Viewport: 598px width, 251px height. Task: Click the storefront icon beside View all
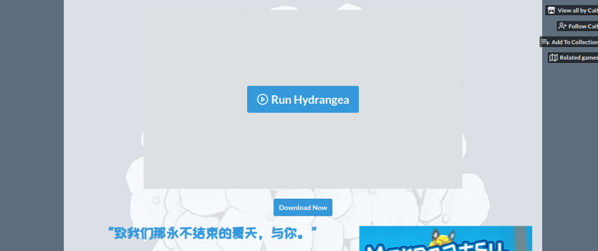(x=551, y=11)
